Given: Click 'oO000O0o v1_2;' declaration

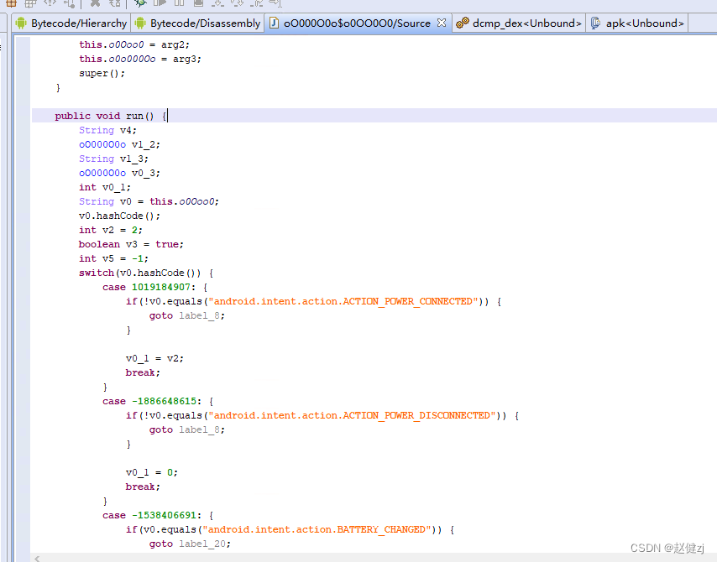Looking at the screenshot, I should coord(119,144).
